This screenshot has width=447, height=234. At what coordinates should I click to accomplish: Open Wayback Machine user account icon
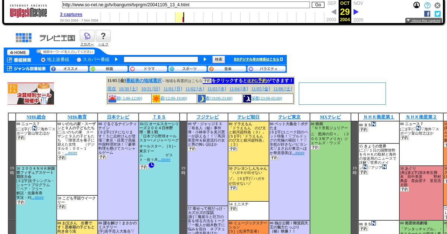coord(416,5)
